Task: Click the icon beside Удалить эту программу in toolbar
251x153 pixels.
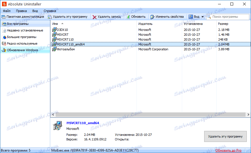Action: (x=50, y=17)
